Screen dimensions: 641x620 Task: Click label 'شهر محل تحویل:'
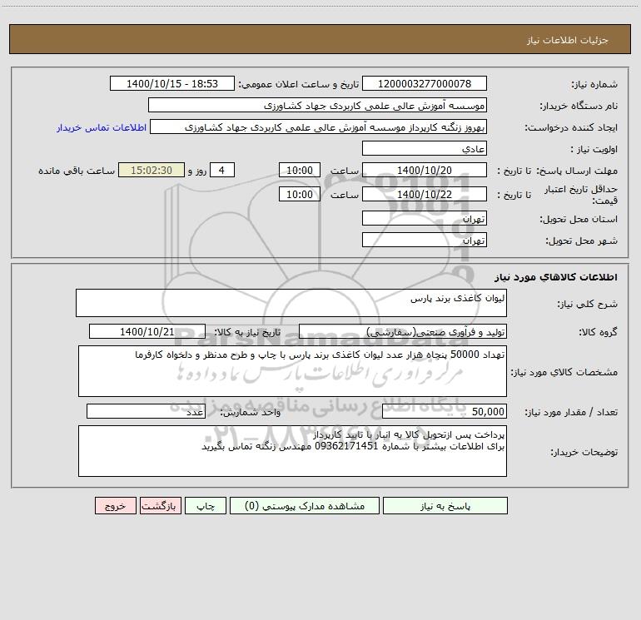(581, 241)
